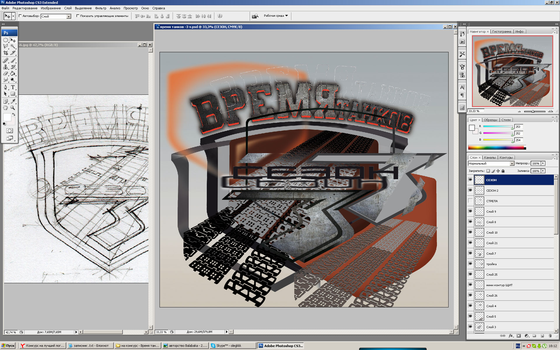
Task: Show the СТРЕЛА layer
Action: tap(470, 201)
